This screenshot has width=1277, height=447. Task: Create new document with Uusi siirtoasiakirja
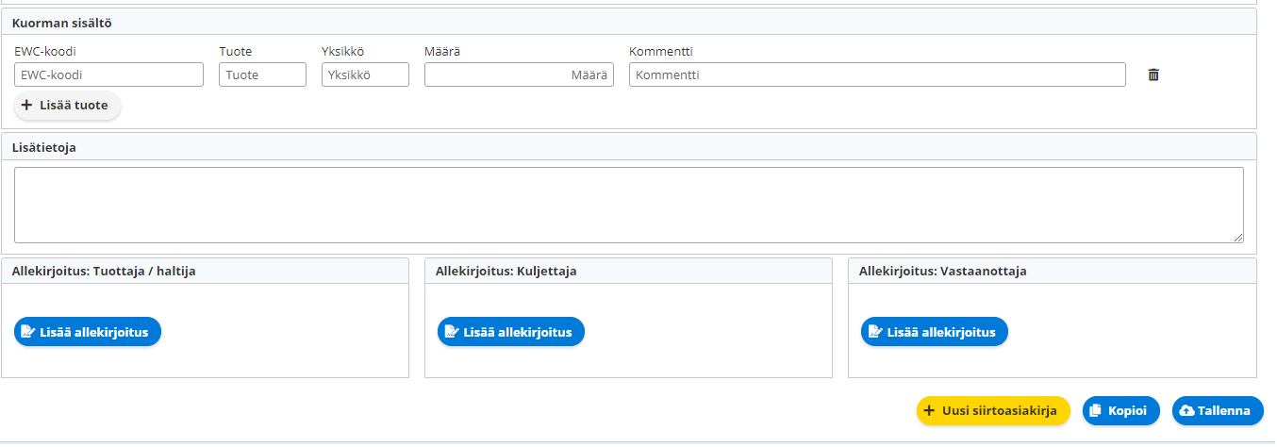point(993,411)
